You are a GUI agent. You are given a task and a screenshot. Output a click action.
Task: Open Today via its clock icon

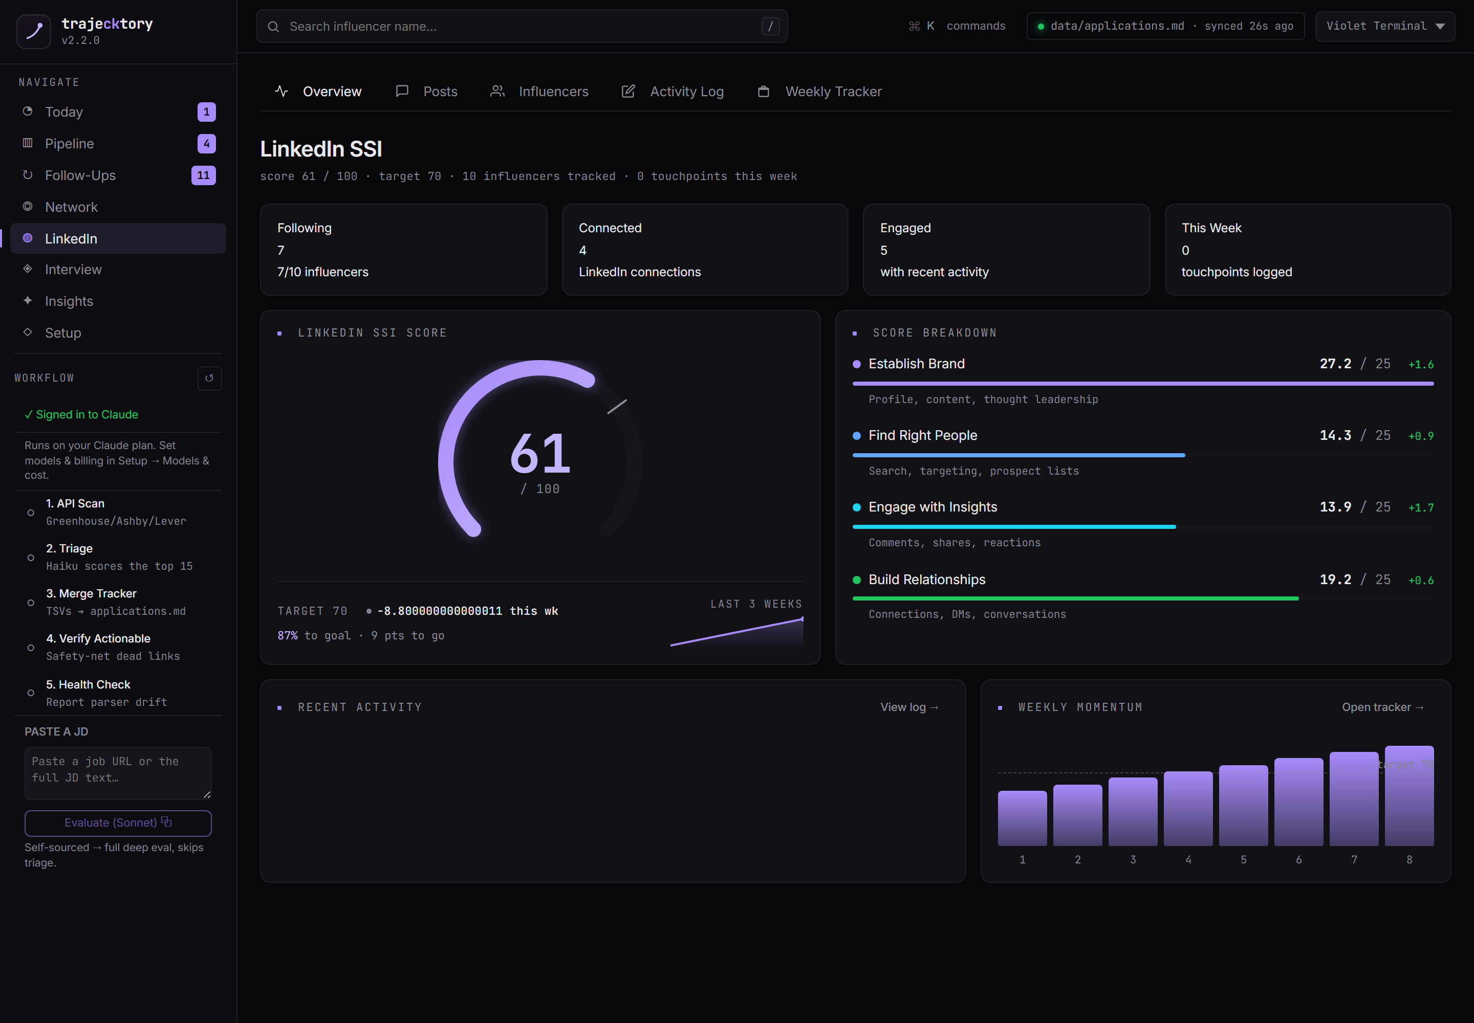click(x=28, y=112)
